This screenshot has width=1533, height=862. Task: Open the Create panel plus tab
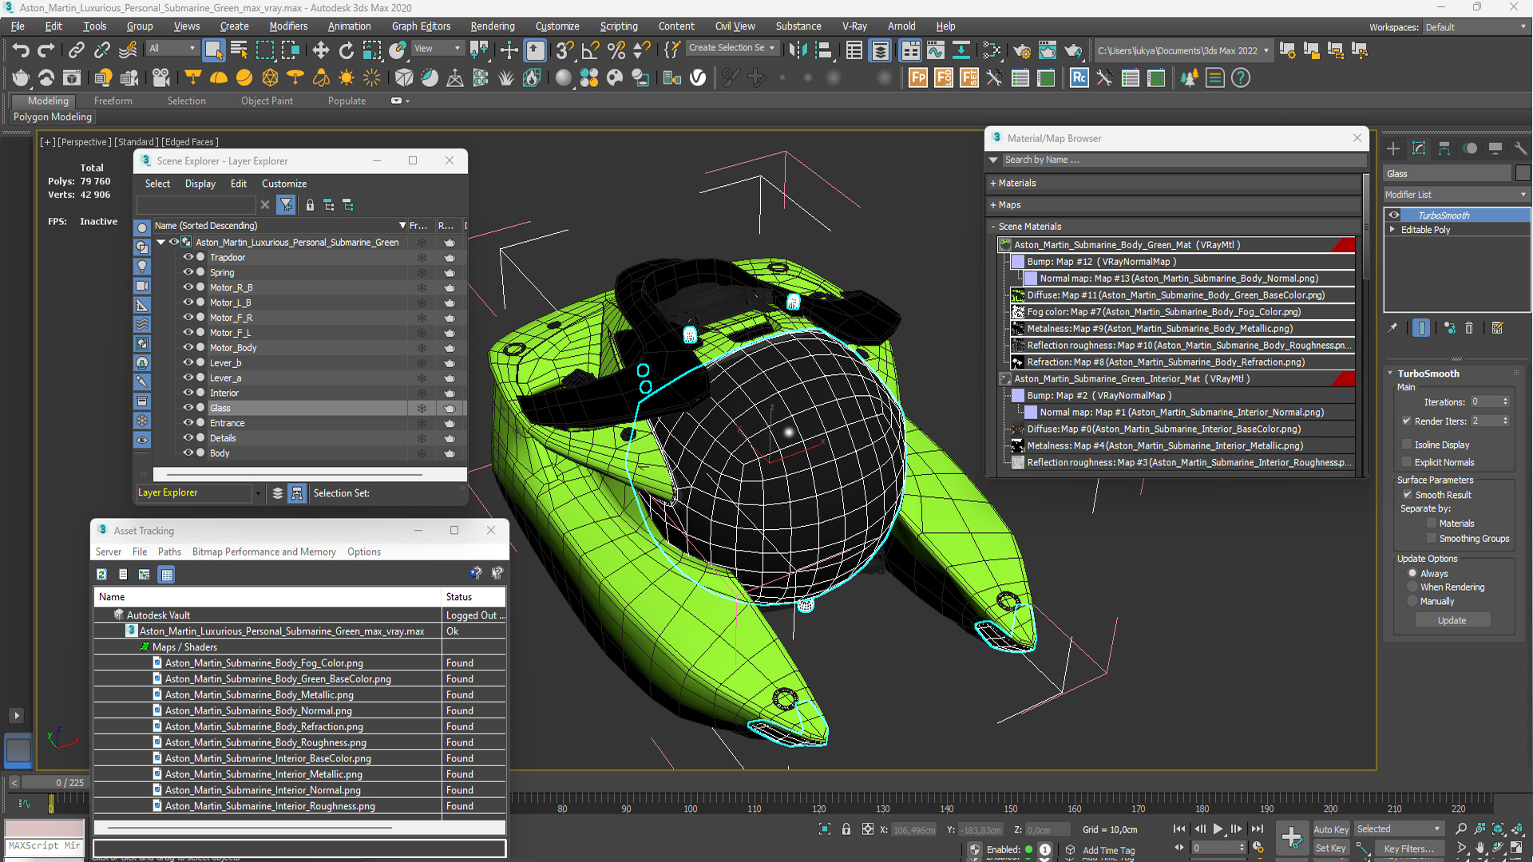(1393, 148)
